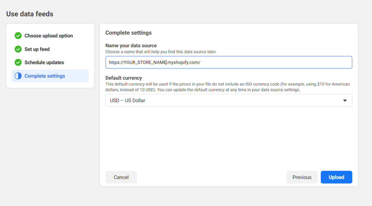Viewport: 372px width, 206px height.
Task: Click the half-filled circle icon for Complete settings
Action: [18, 76]
